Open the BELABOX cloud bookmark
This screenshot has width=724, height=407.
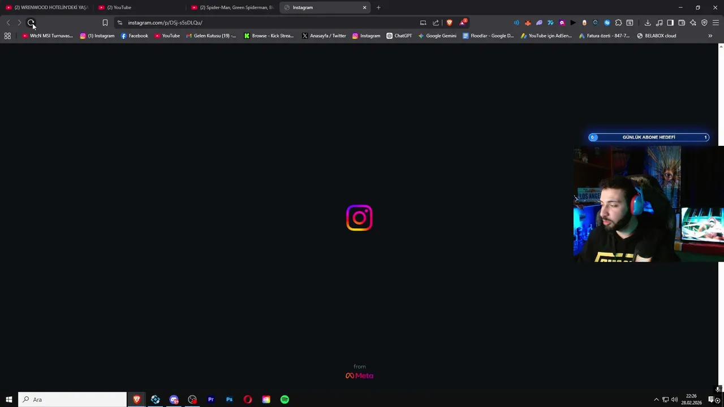(657, 36)
